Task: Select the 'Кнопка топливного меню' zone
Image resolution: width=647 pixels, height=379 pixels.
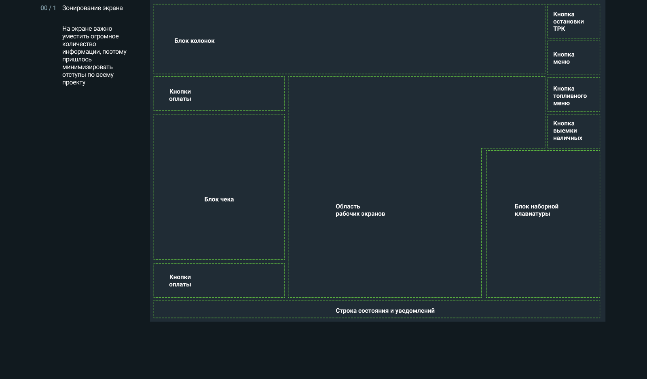Action: (x=573, y=95)
